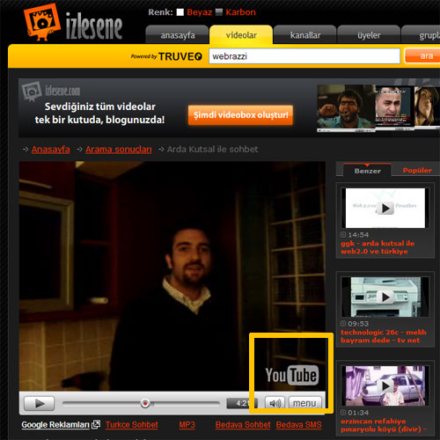Open the anasayfa tab
The image size is (440, 440).
[x=177, y=35]
